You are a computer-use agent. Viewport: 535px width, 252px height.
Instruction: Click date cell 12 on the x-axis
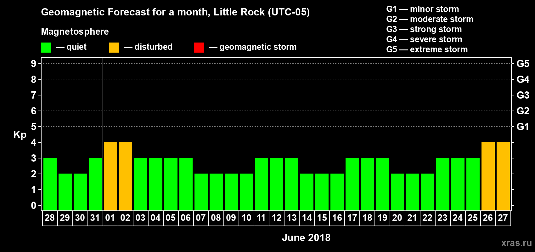coord(277,218)
